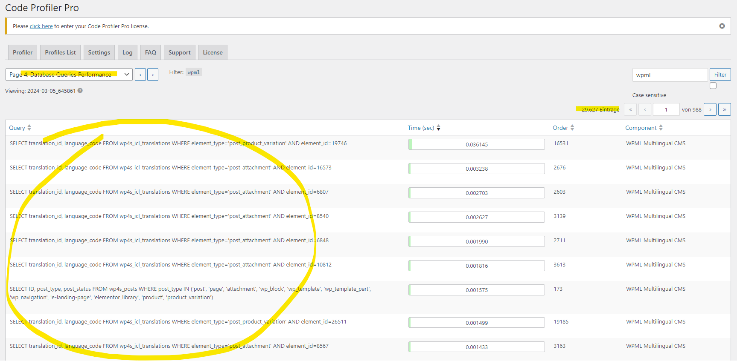Sort table via the Order header link
This screenshot has width=737, height=361.
tap(560, 128)
